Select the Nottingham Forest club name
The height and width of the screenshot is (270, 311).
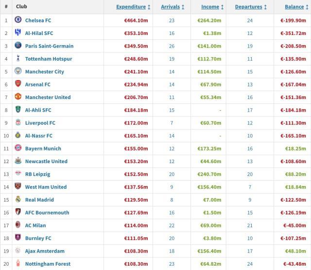pyautogui.click(x=48, y=264)
